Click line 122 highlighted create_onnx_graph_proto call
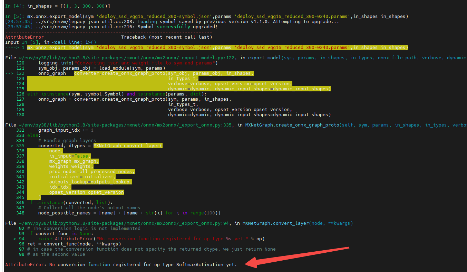Viewport: 467px width, 272px height. [164, 73]
